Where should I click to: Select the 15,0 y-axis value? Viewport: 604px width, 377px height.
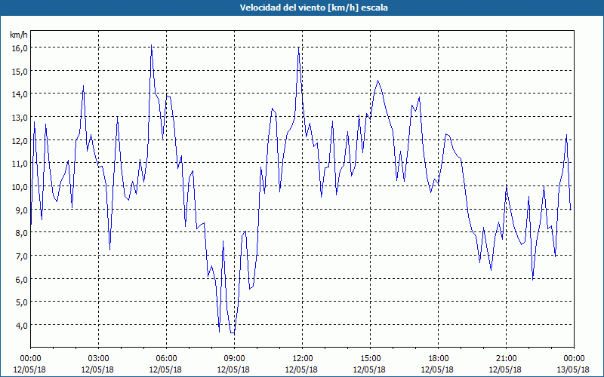click(x=20, y=71)
